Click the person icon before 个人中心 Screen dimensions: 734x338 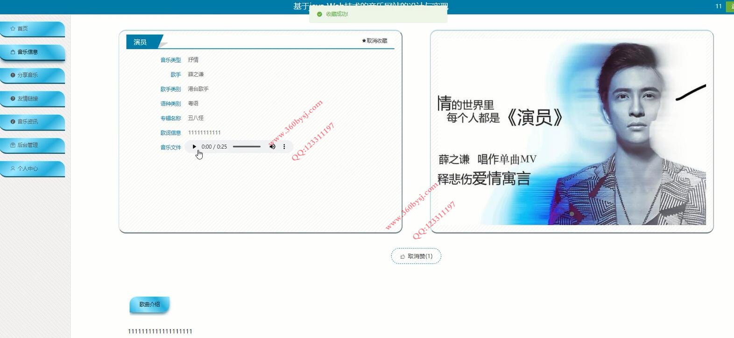pos(13,169)
